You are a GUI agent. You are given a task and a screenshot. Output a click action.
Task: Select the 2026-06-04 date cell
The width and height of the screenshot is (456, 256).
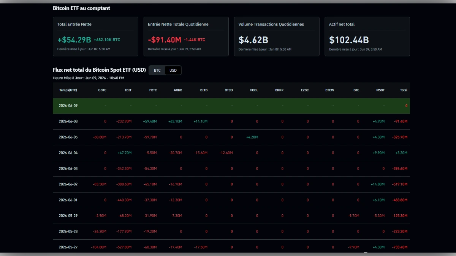point(68,153)
